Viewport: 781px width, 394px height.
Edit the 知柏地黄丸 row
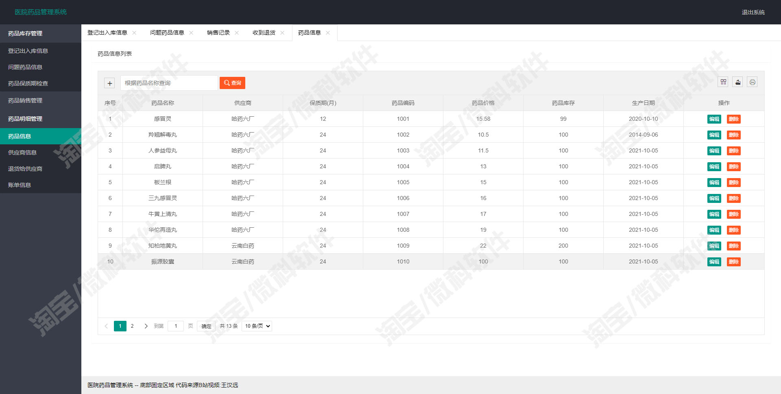(714, 246)
